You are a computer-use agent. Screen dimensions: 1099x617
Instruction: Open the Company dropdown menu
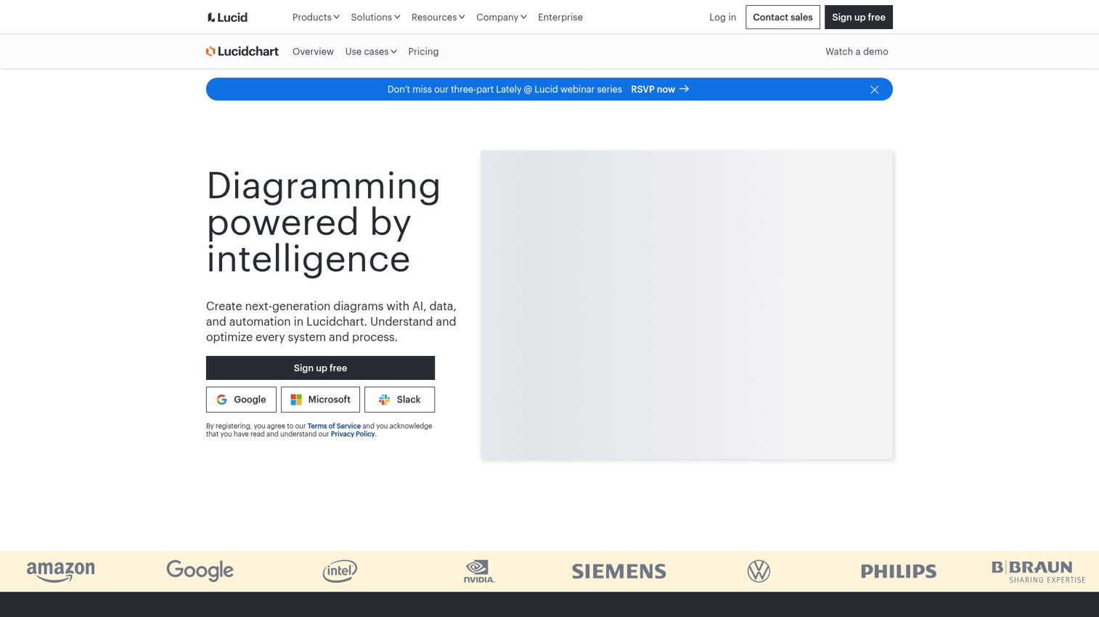coord(502,17)
